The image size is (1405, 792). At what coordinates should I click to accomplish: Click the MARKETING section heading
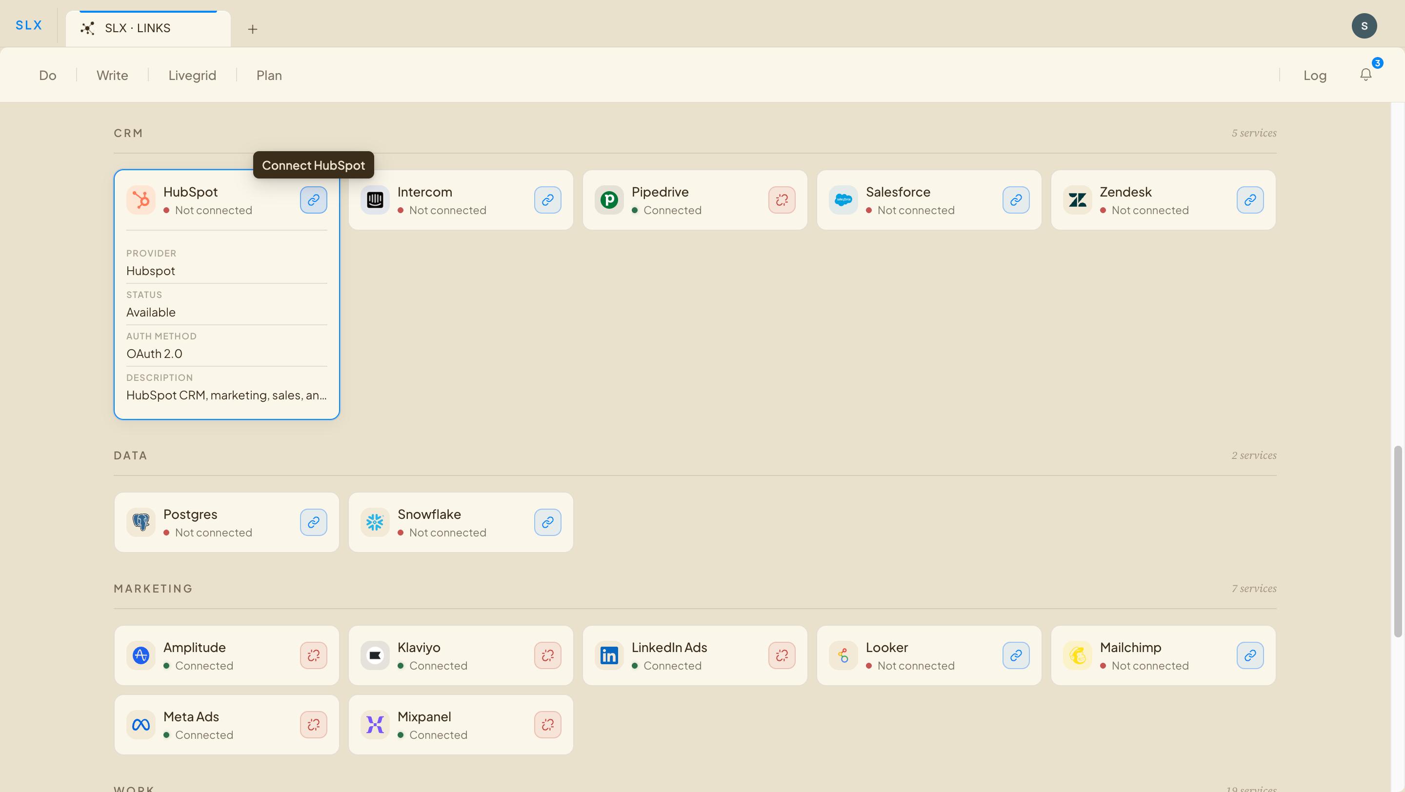pyautogui.click(x=153, y=588)
